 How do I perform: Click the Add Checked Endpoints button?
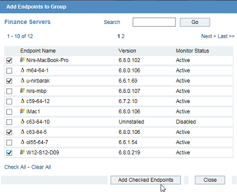146,180
